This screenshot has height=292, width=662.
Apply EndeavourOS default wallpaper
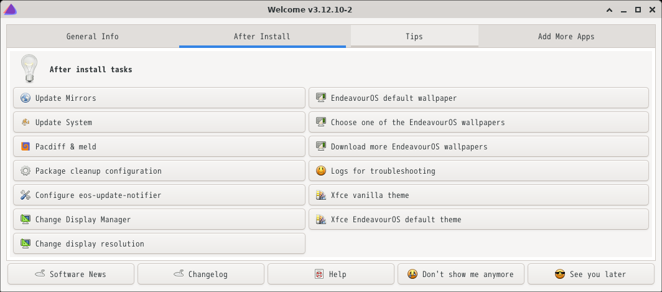click(479, 98)
